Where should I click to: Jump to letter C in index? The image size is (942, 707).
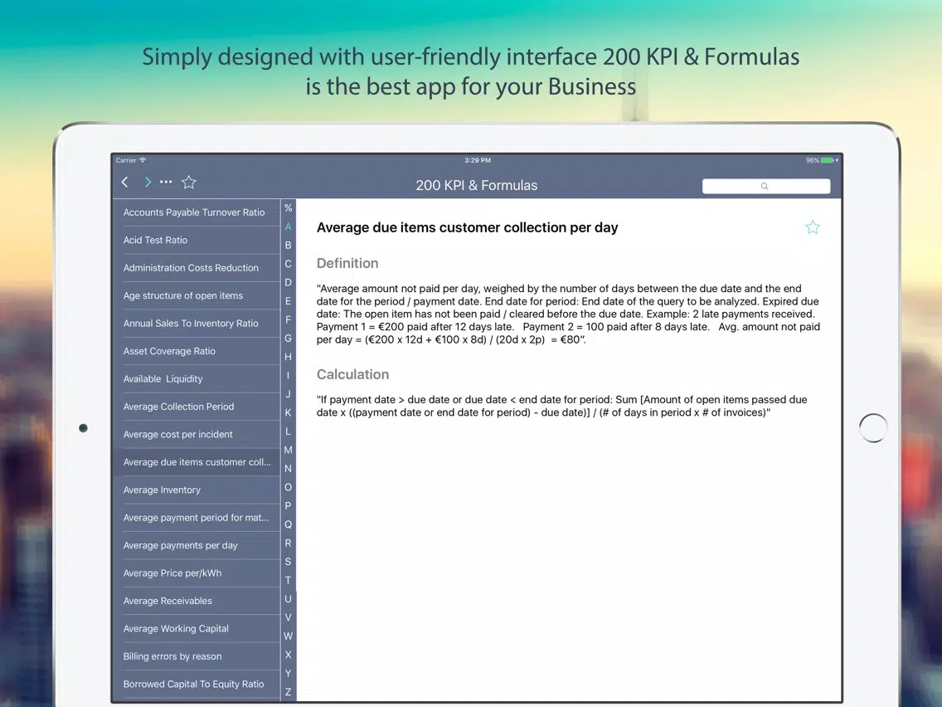point(289,264)
